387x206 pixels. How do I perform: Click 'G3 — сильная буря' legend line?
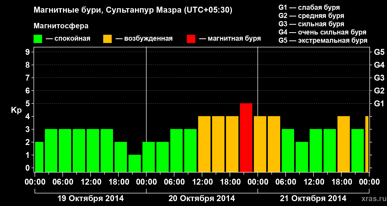[x=311, y=24]
